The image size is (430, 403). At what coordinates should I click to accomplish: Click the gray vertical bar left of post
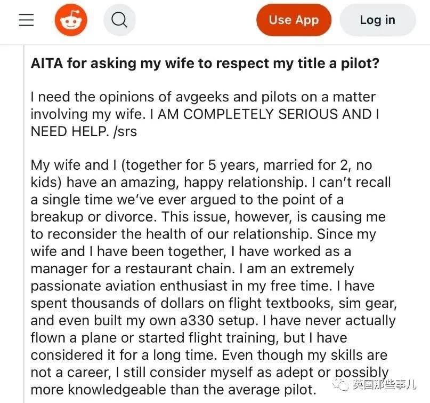point(24,224)
